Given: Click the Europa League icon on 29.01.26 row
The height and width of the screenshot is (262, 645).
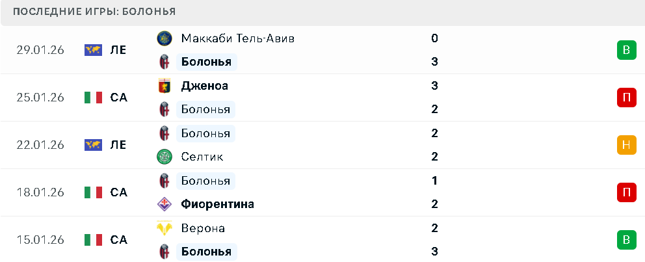Looking at the screenshot, I should point(94,50).
